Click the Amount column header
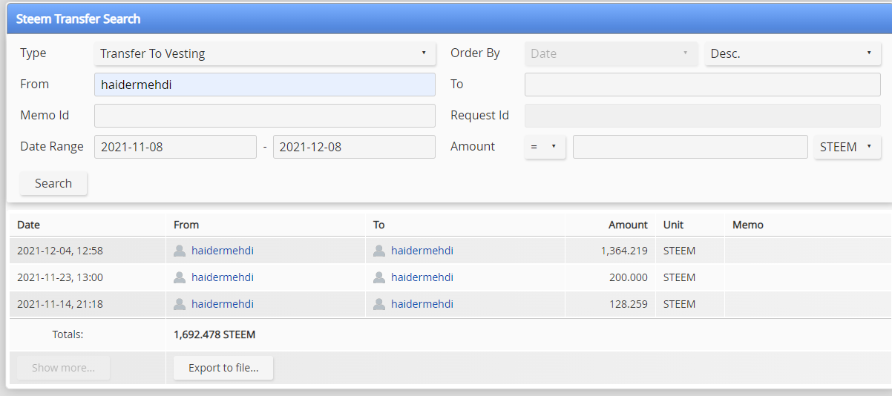This screenshot has height=396, width=892. [x=628, y=225]
